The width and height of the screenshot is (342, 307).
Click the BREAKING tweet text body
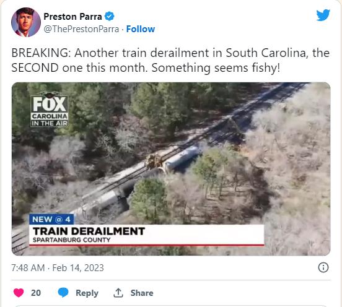(170, 60)
